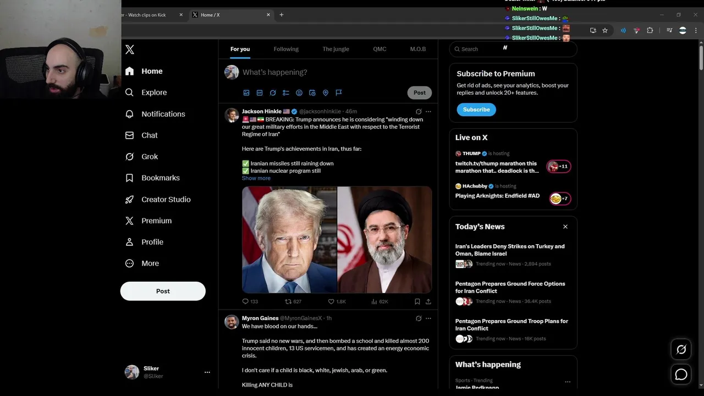704x396 pixels.
Task: Go to Notifications
Action: click(x=156, y=114)
